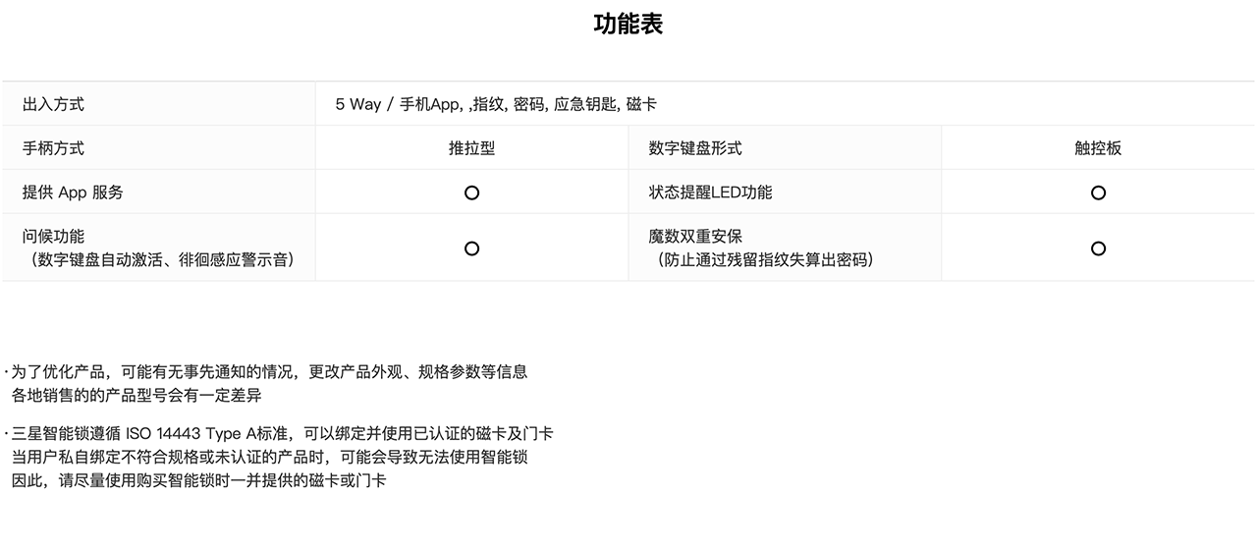Click the 推拉型 value cell
This screenshot has width=1257, height=550.
pos(471,148)
